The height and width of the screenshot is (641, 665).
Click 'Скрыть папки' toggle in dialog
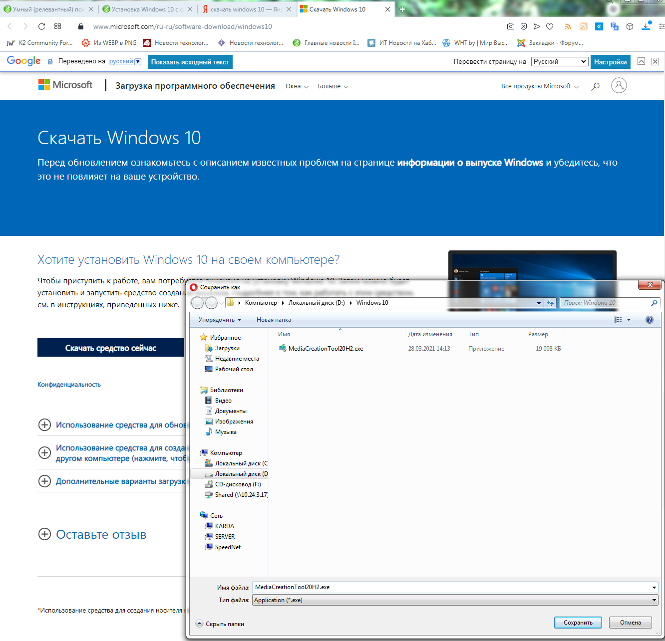tap(220, 624)
